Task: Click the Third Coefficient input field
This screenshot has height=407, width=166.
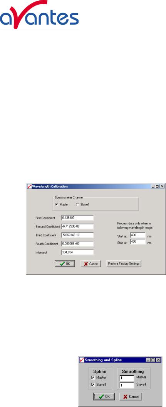Action: click(x=77, y=235)
